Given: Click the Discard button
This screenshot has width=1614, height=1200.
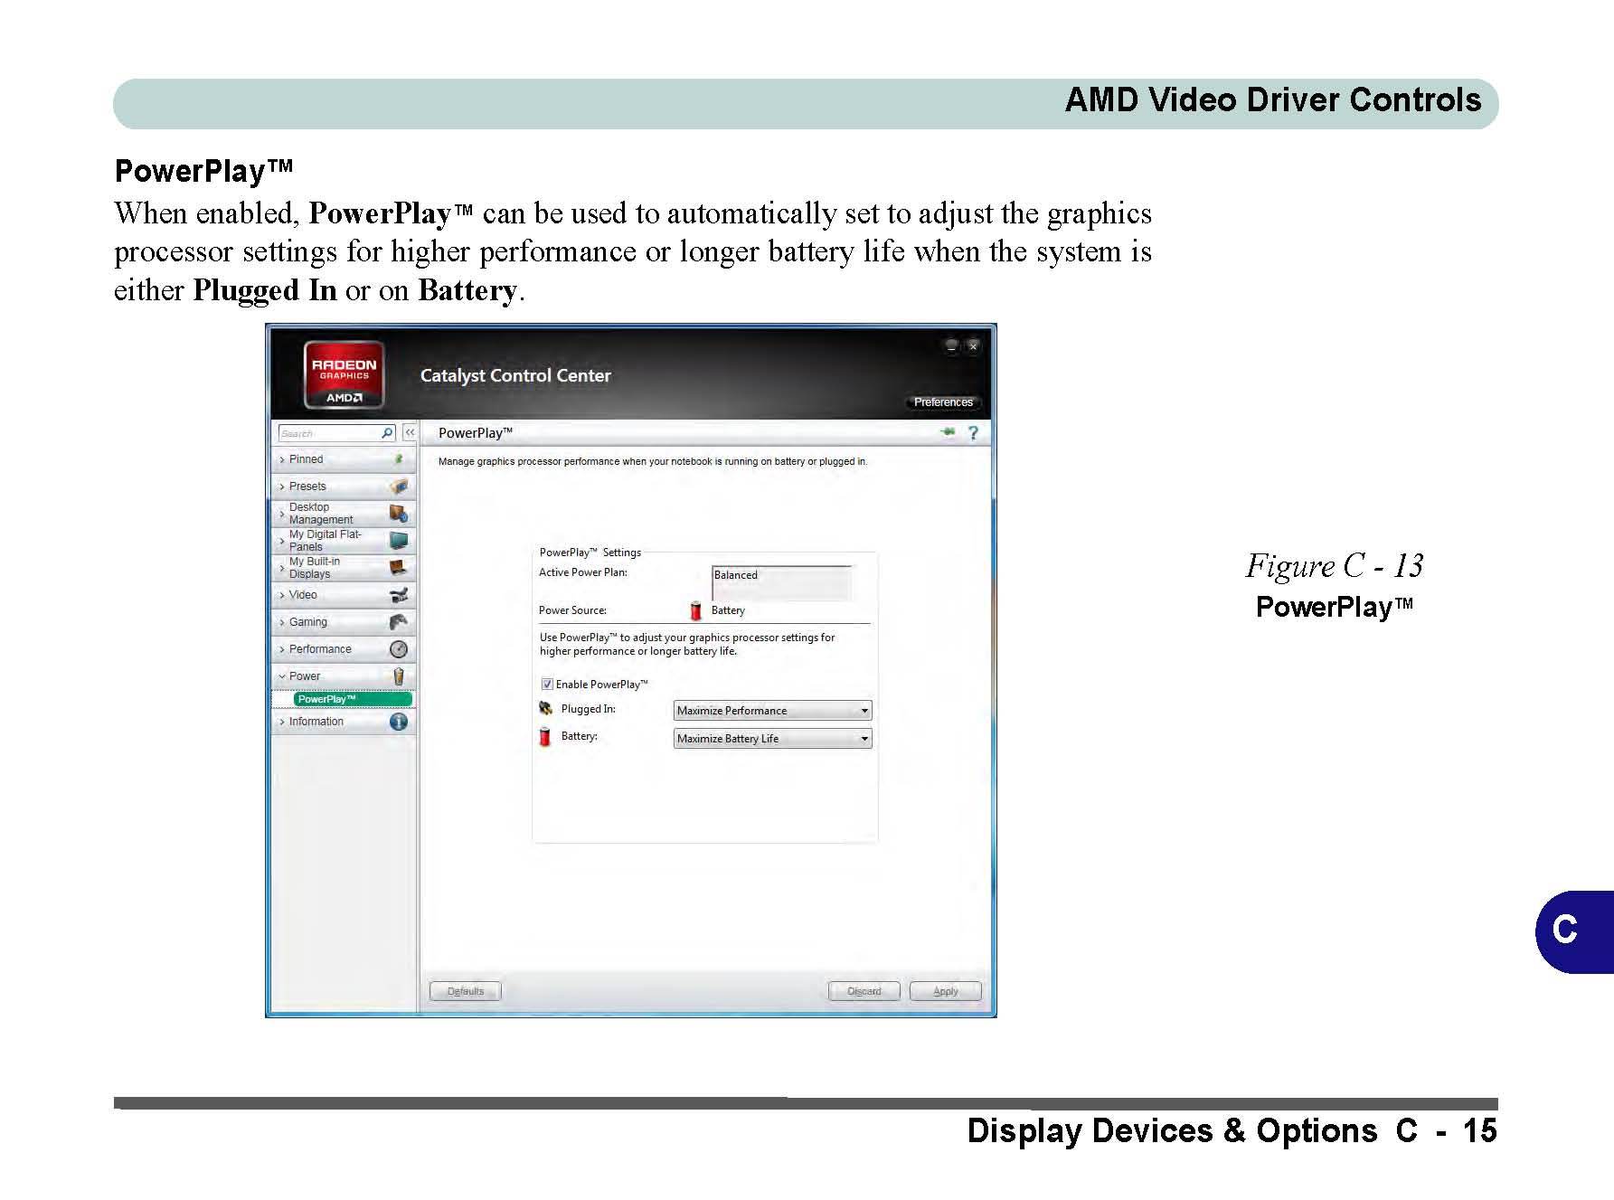Looking at the screenshot, I should [x=864, y=991].
